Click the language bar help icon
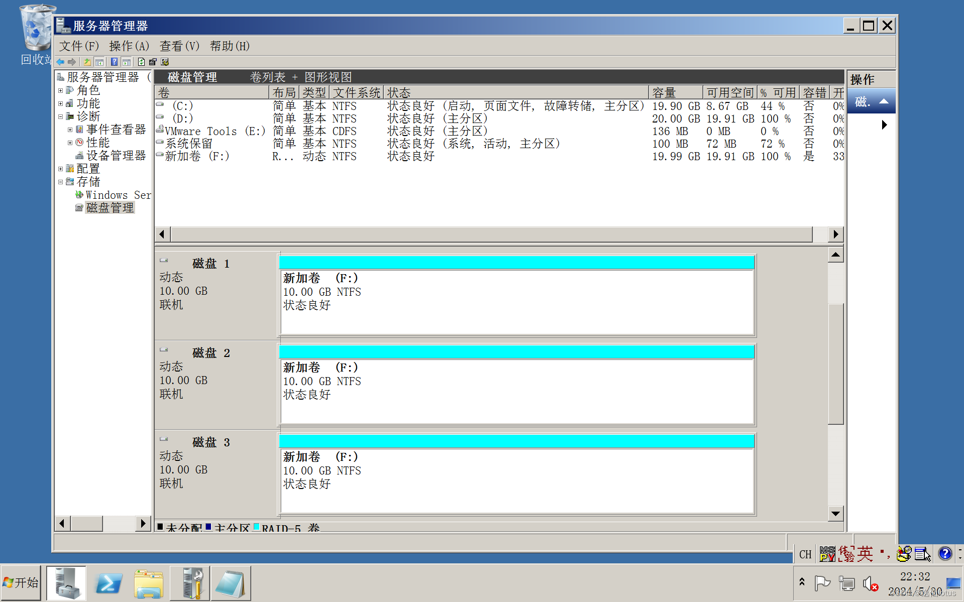964x602 pixels. coord(945,553)
